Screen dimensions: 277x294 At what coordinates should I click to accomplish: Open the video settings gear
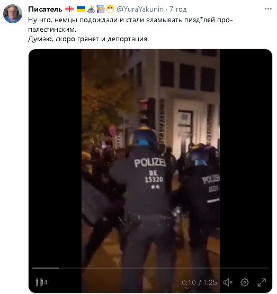(x=245, y=282)
